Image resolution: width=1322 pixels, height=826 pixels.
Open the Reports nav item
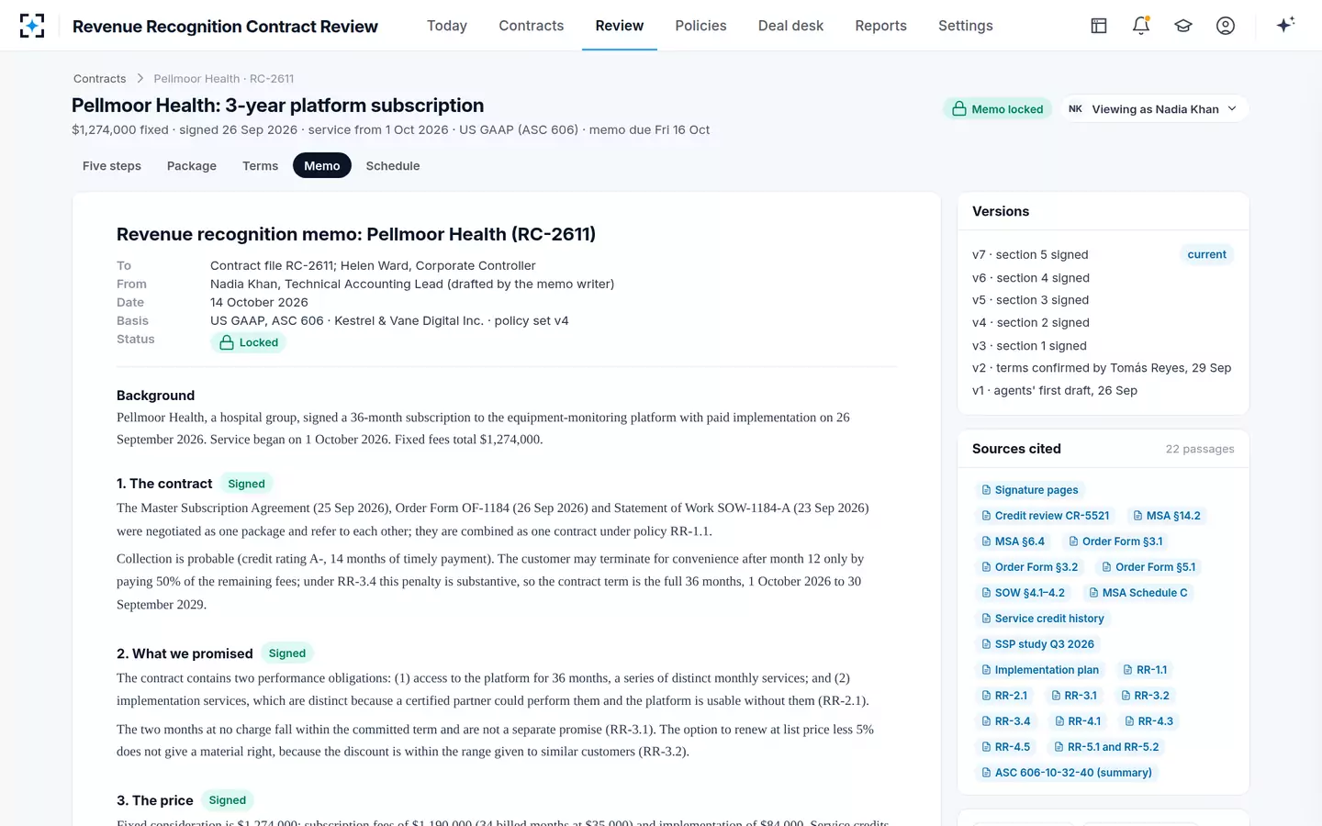[x=880, y=26]
